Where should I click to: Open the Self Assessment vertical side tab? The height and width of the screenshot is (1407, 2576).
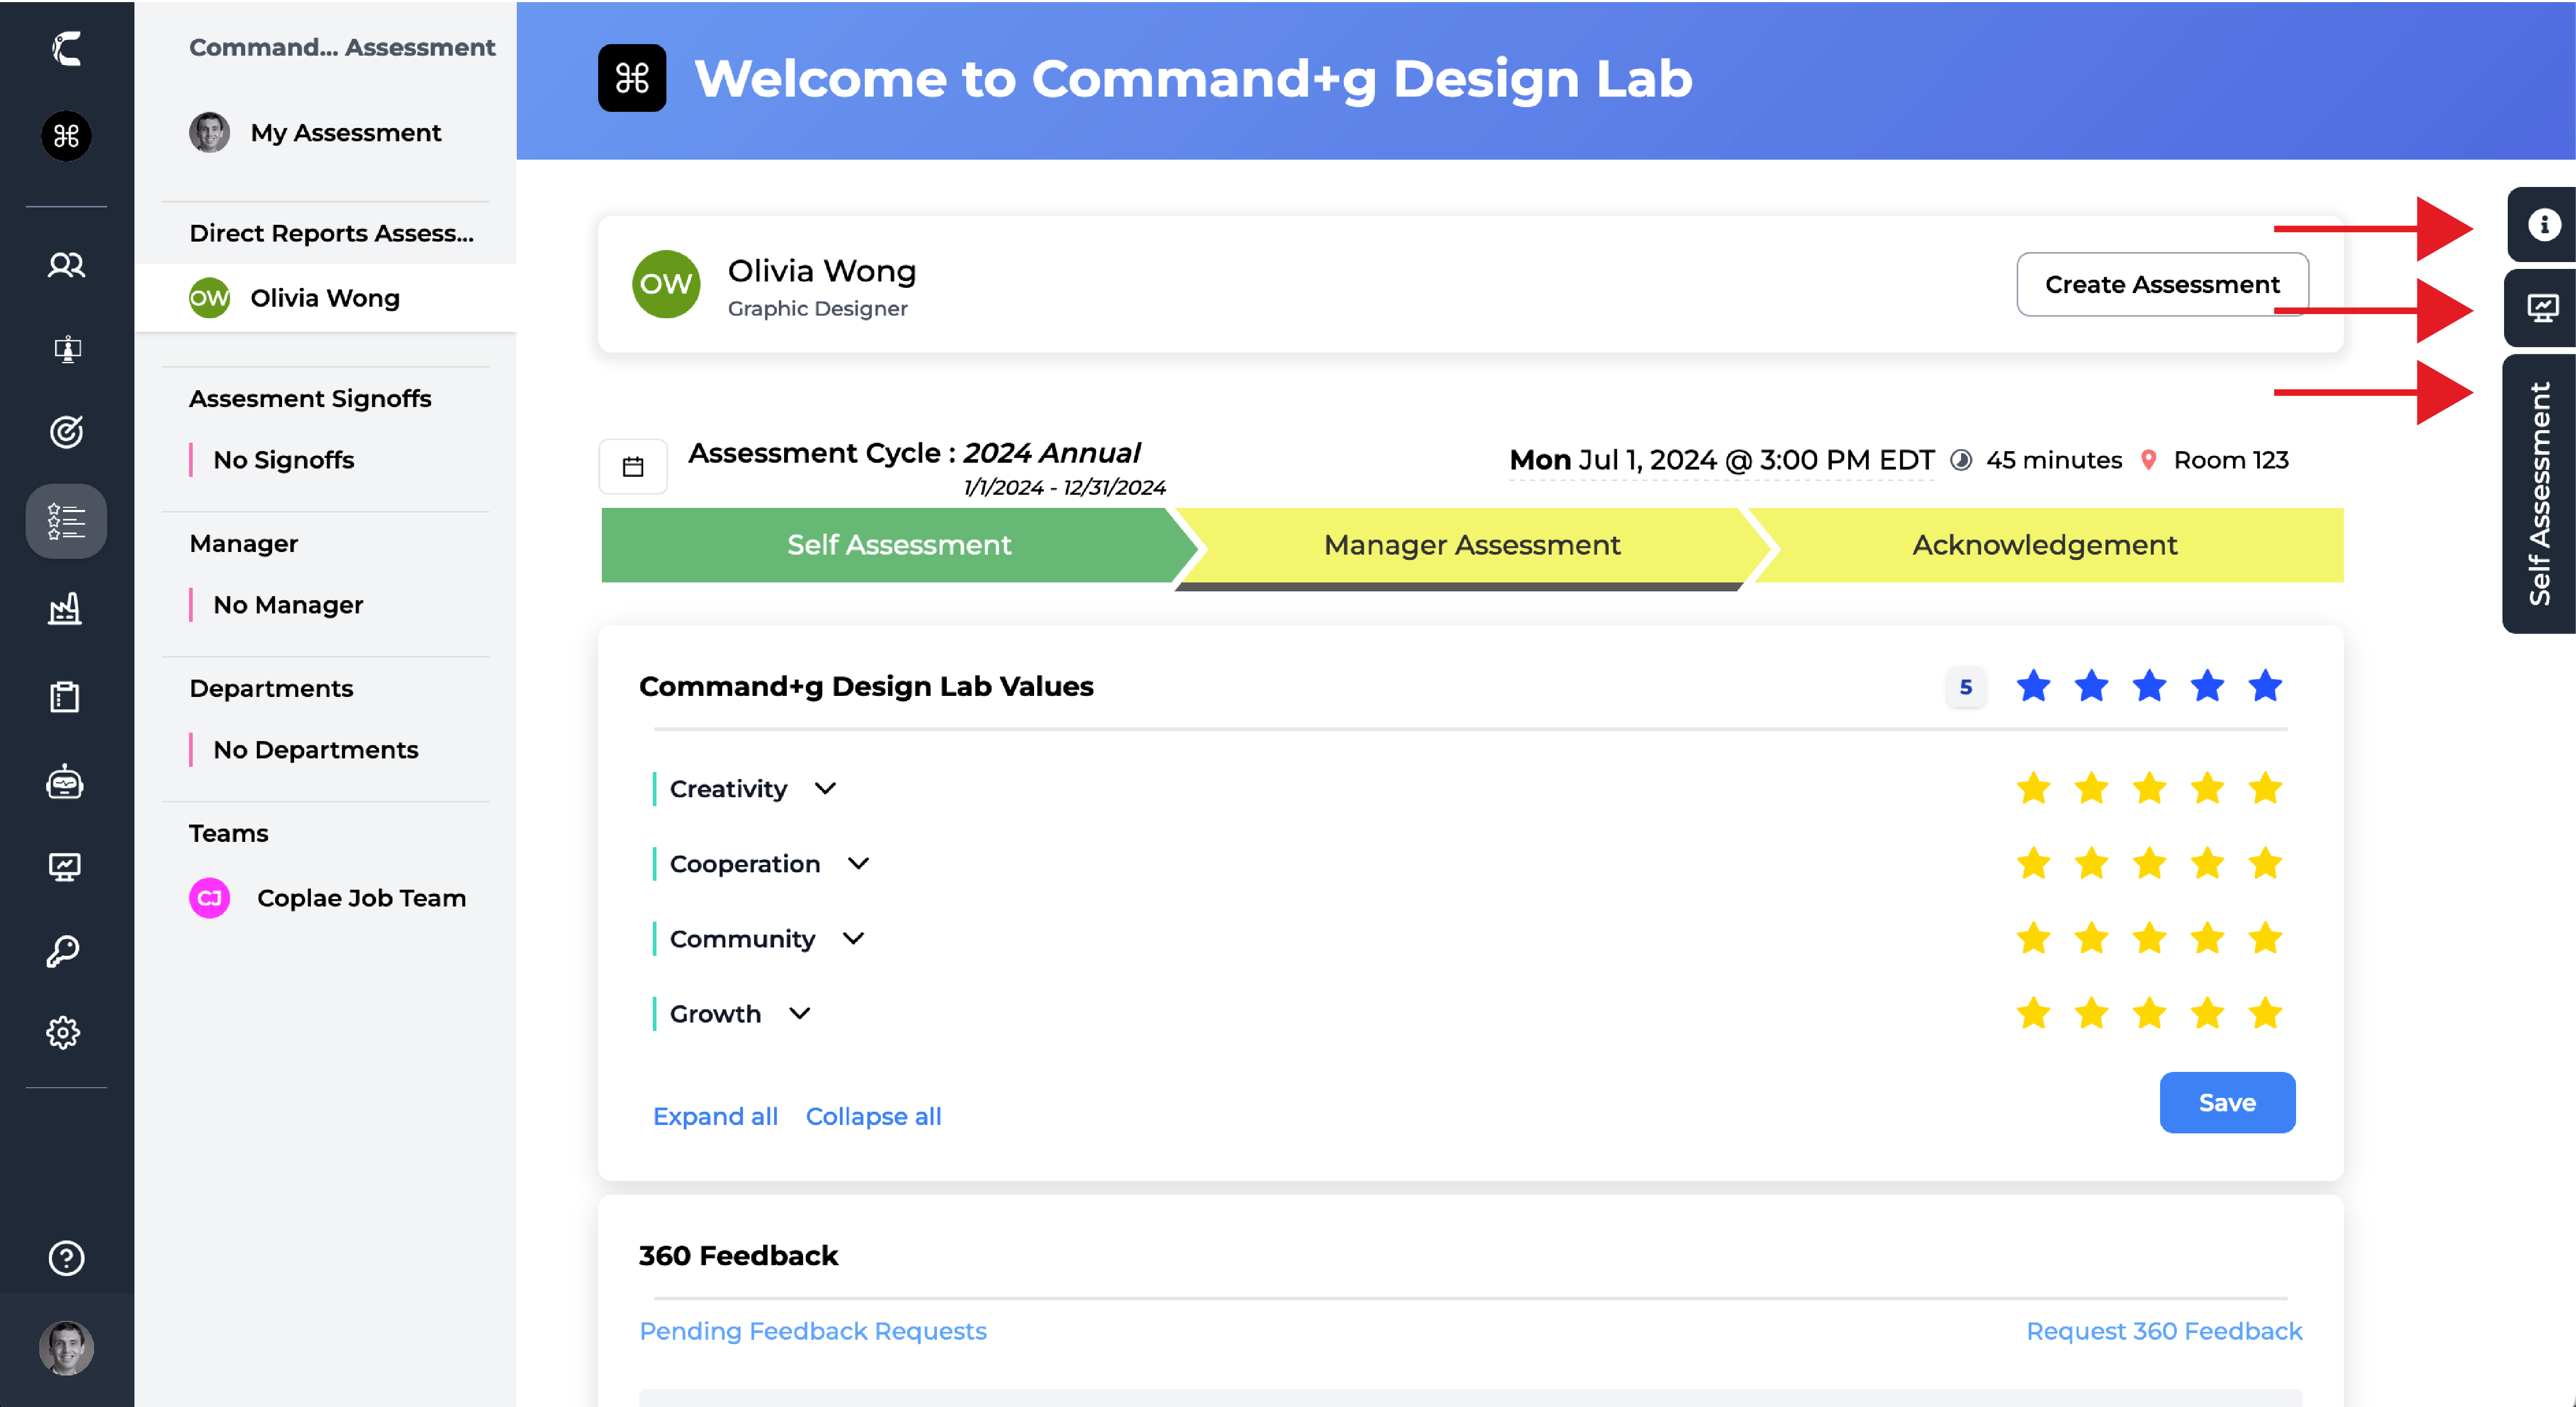[x=2540, y=494]
